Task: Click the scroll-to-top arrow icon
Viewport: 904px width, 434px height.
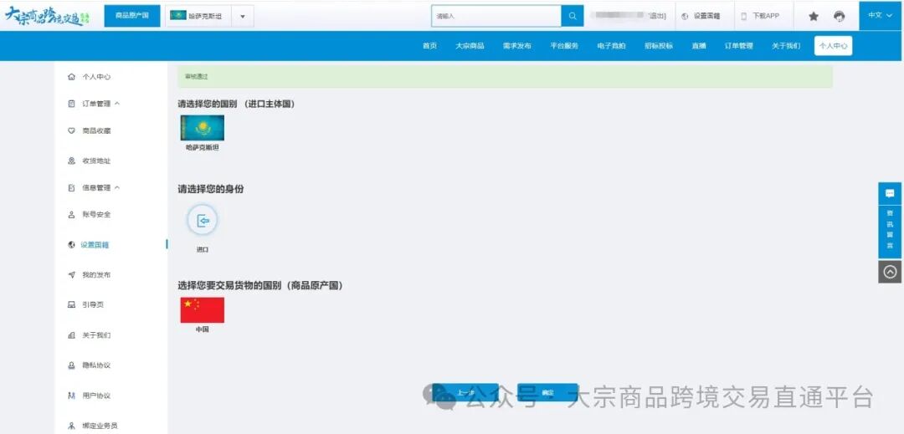Action: (x=889, y=272)
